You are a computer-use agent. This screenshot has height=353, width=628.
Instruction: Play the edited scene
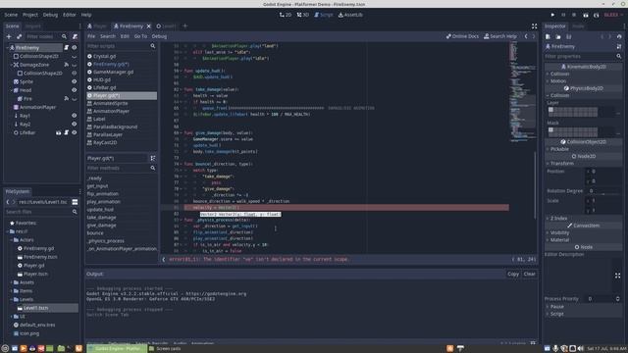click(x=586, y=15)
